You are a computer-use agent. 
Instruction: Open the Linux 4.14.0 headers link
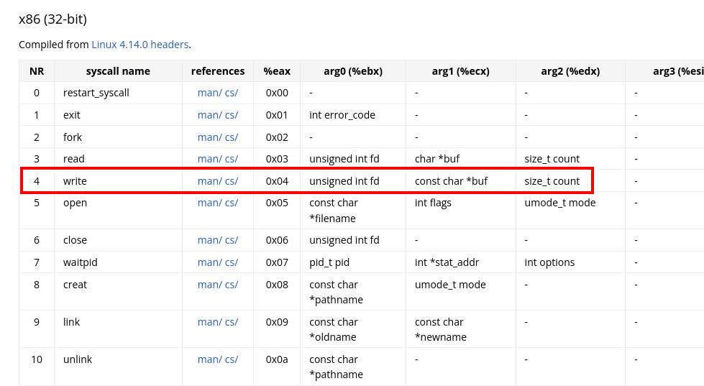click(x=140, y=45)
